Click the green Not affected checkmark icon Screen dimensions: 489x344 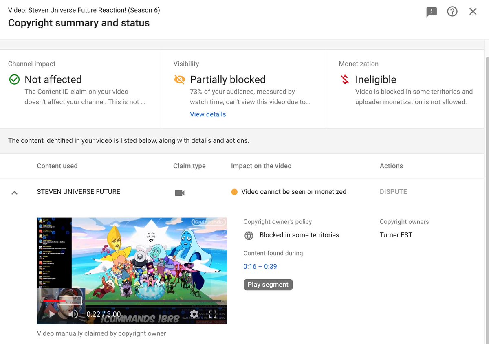pos(14,79)
